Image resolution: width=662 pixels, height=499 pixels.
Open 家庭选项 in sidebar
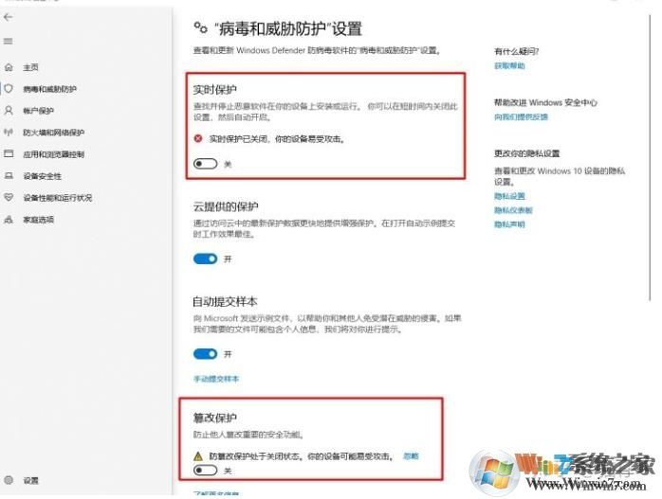tap(39, 220)
